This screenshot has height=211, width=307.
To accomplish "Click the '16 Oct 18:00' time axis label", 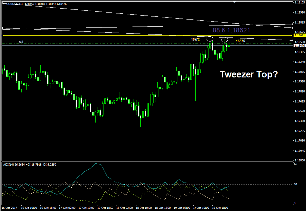I will (48, 208).
